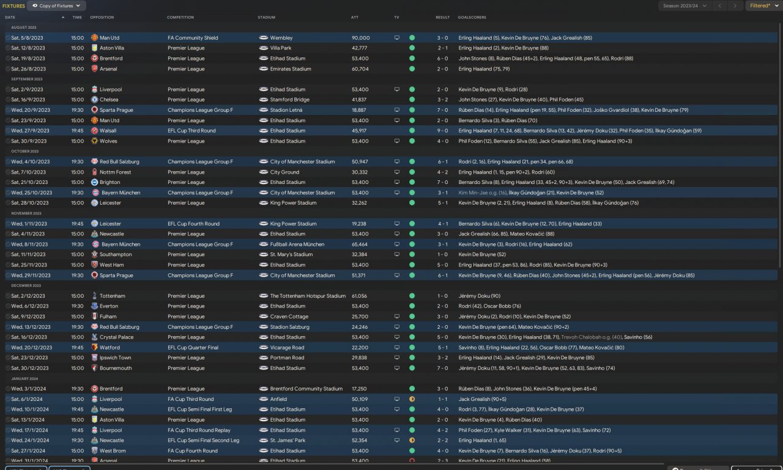The width and height of the screenshot is (783, 470).
Task: Click the TV icon in the Wembley row
Action: point(396,38)
